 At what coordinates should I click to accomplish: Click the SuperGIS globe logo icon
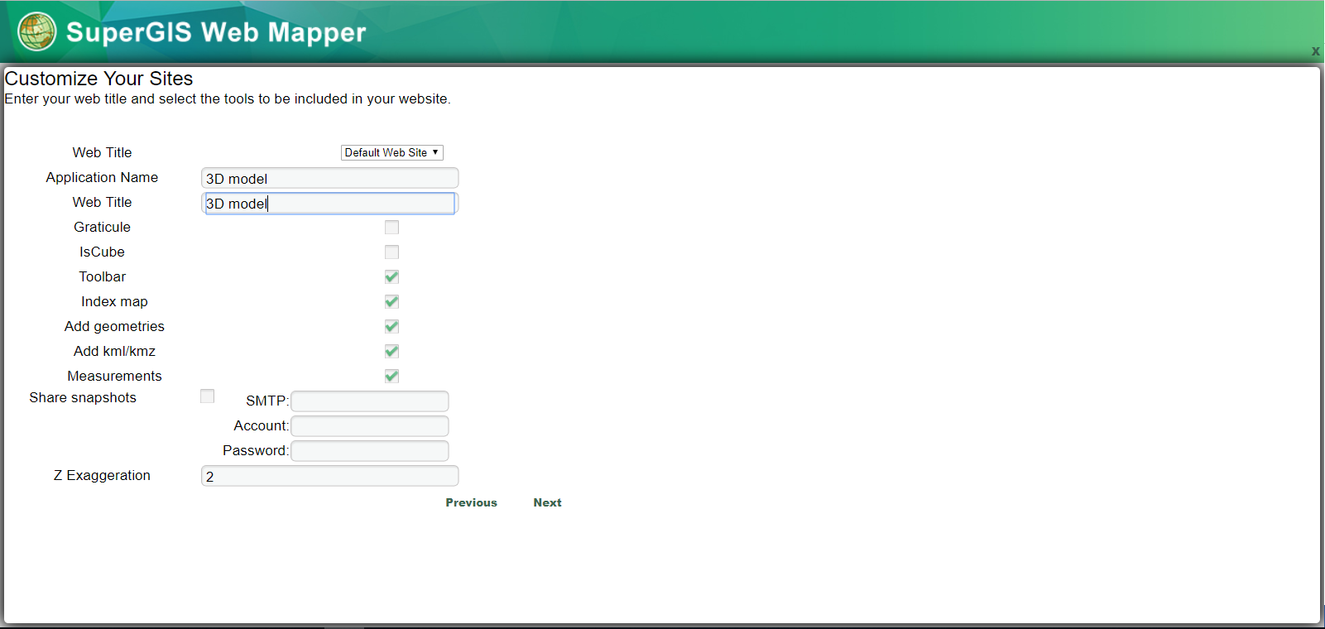37,32
